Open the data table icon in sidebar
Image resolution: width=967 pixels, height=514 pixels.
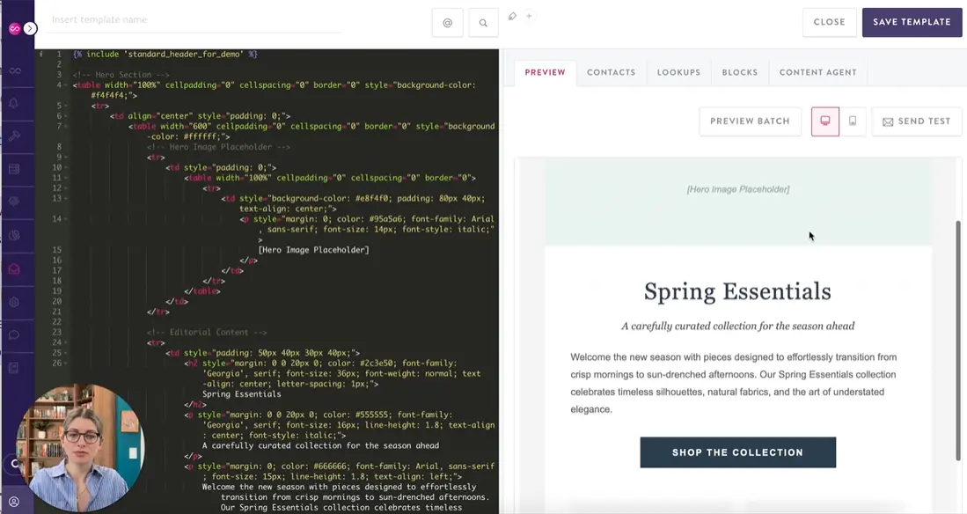14,169
